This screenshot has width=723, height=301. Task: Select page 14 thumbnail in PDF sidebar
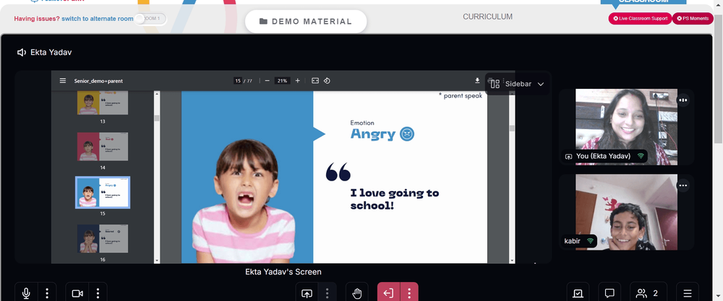point(103,147)
